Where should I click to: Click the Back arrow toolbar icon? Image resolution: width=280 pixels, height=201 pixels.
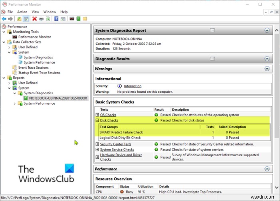click(4, 19)
